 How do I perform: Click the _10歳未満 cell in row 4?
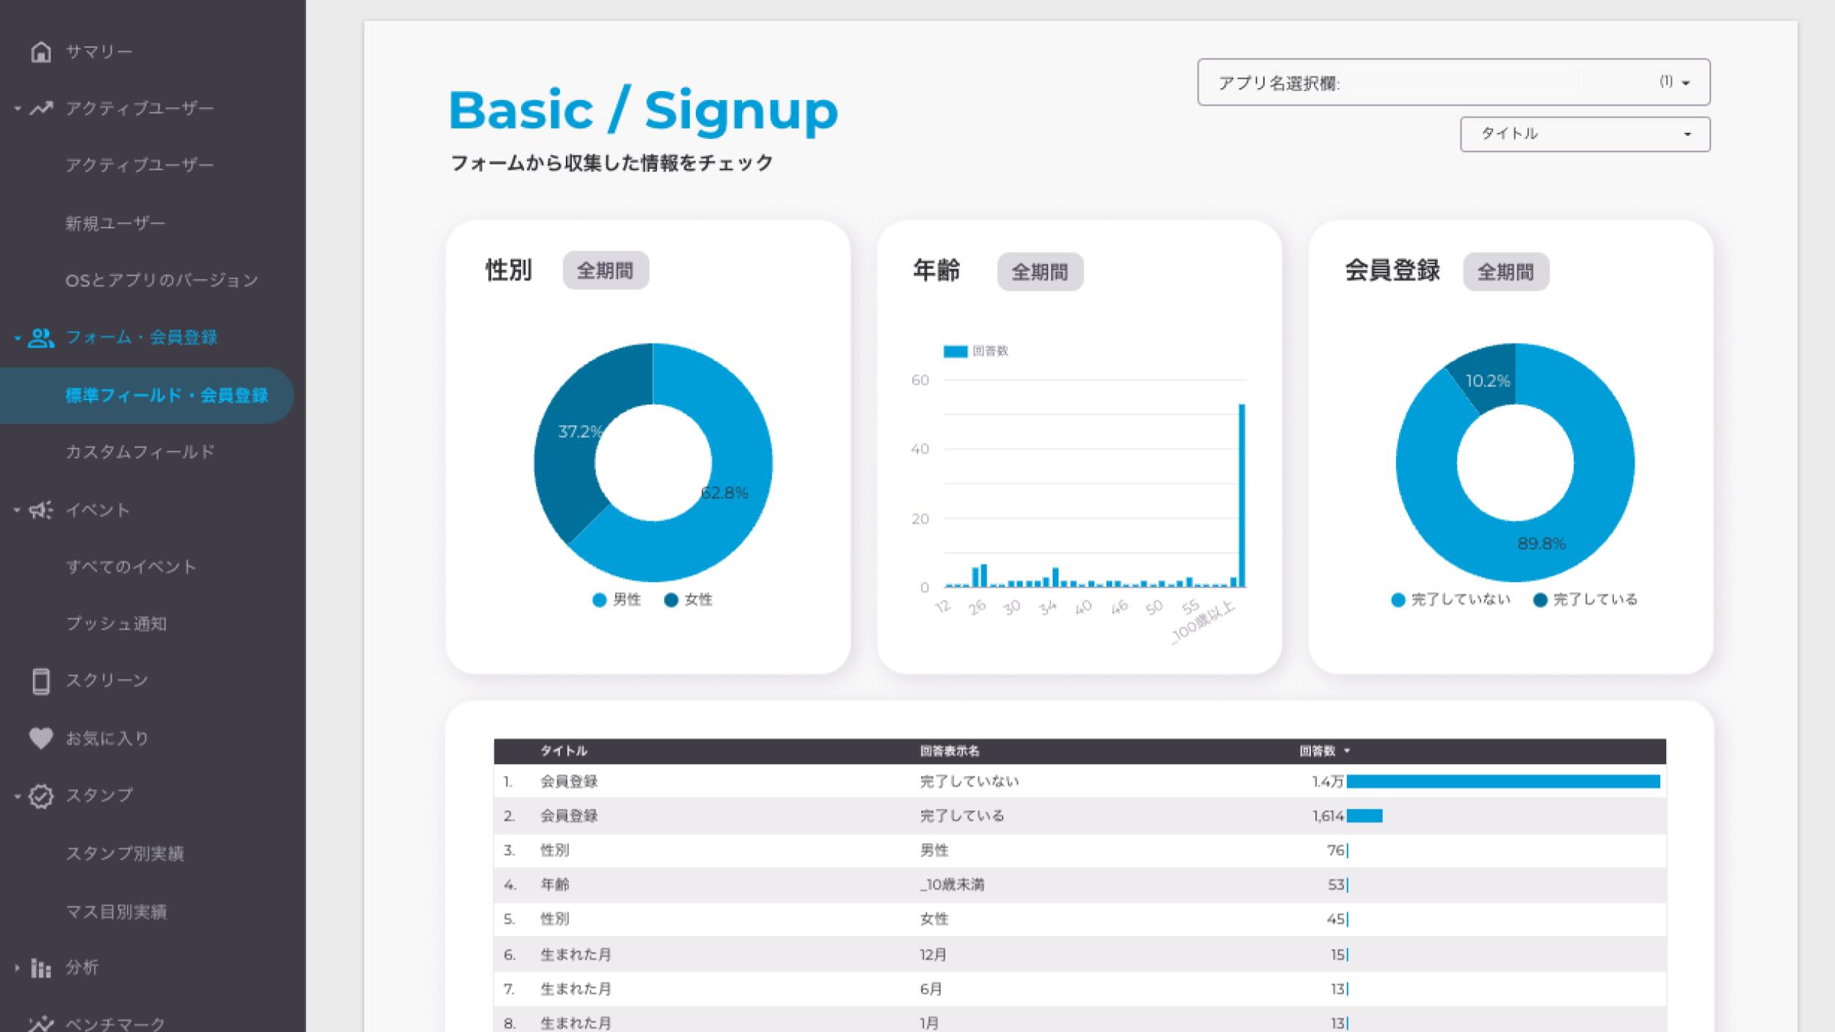pos(952,885)
